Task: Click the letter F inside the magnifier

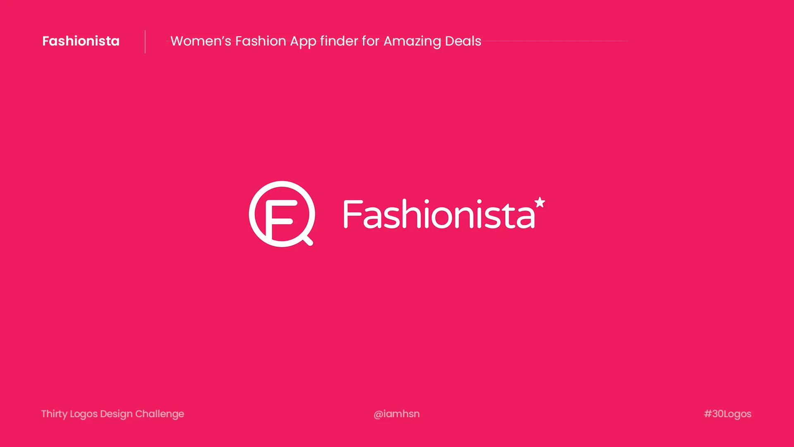Action: pos(281,219)
